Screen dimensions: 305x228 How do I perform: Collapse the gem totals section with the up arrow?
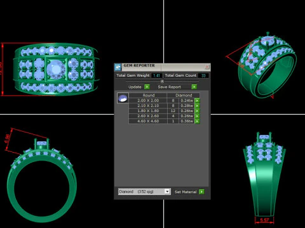point(162,81)
